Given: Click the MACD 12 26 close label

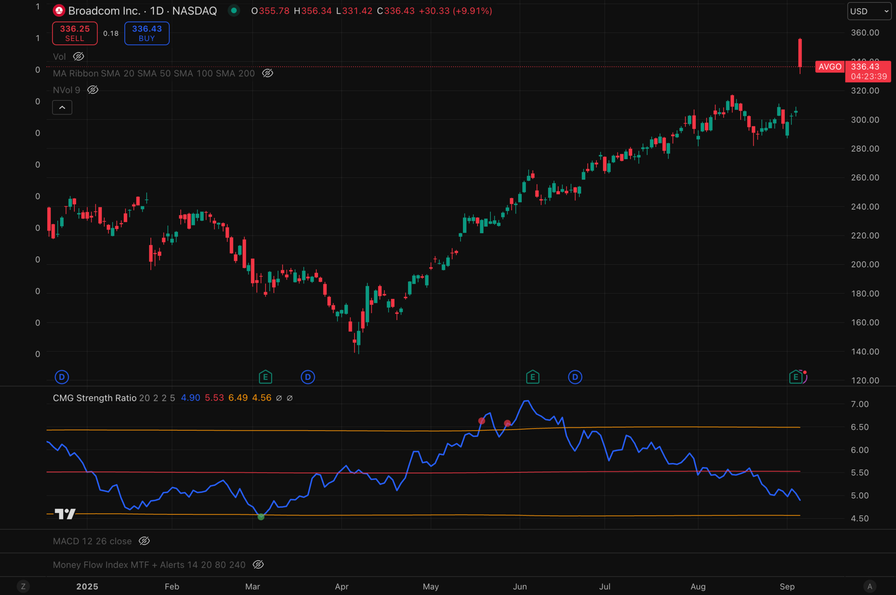Looking at the screenshot, I should 92,541.
